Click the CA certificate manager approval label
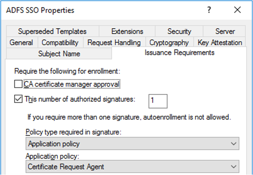 point(72,84)
